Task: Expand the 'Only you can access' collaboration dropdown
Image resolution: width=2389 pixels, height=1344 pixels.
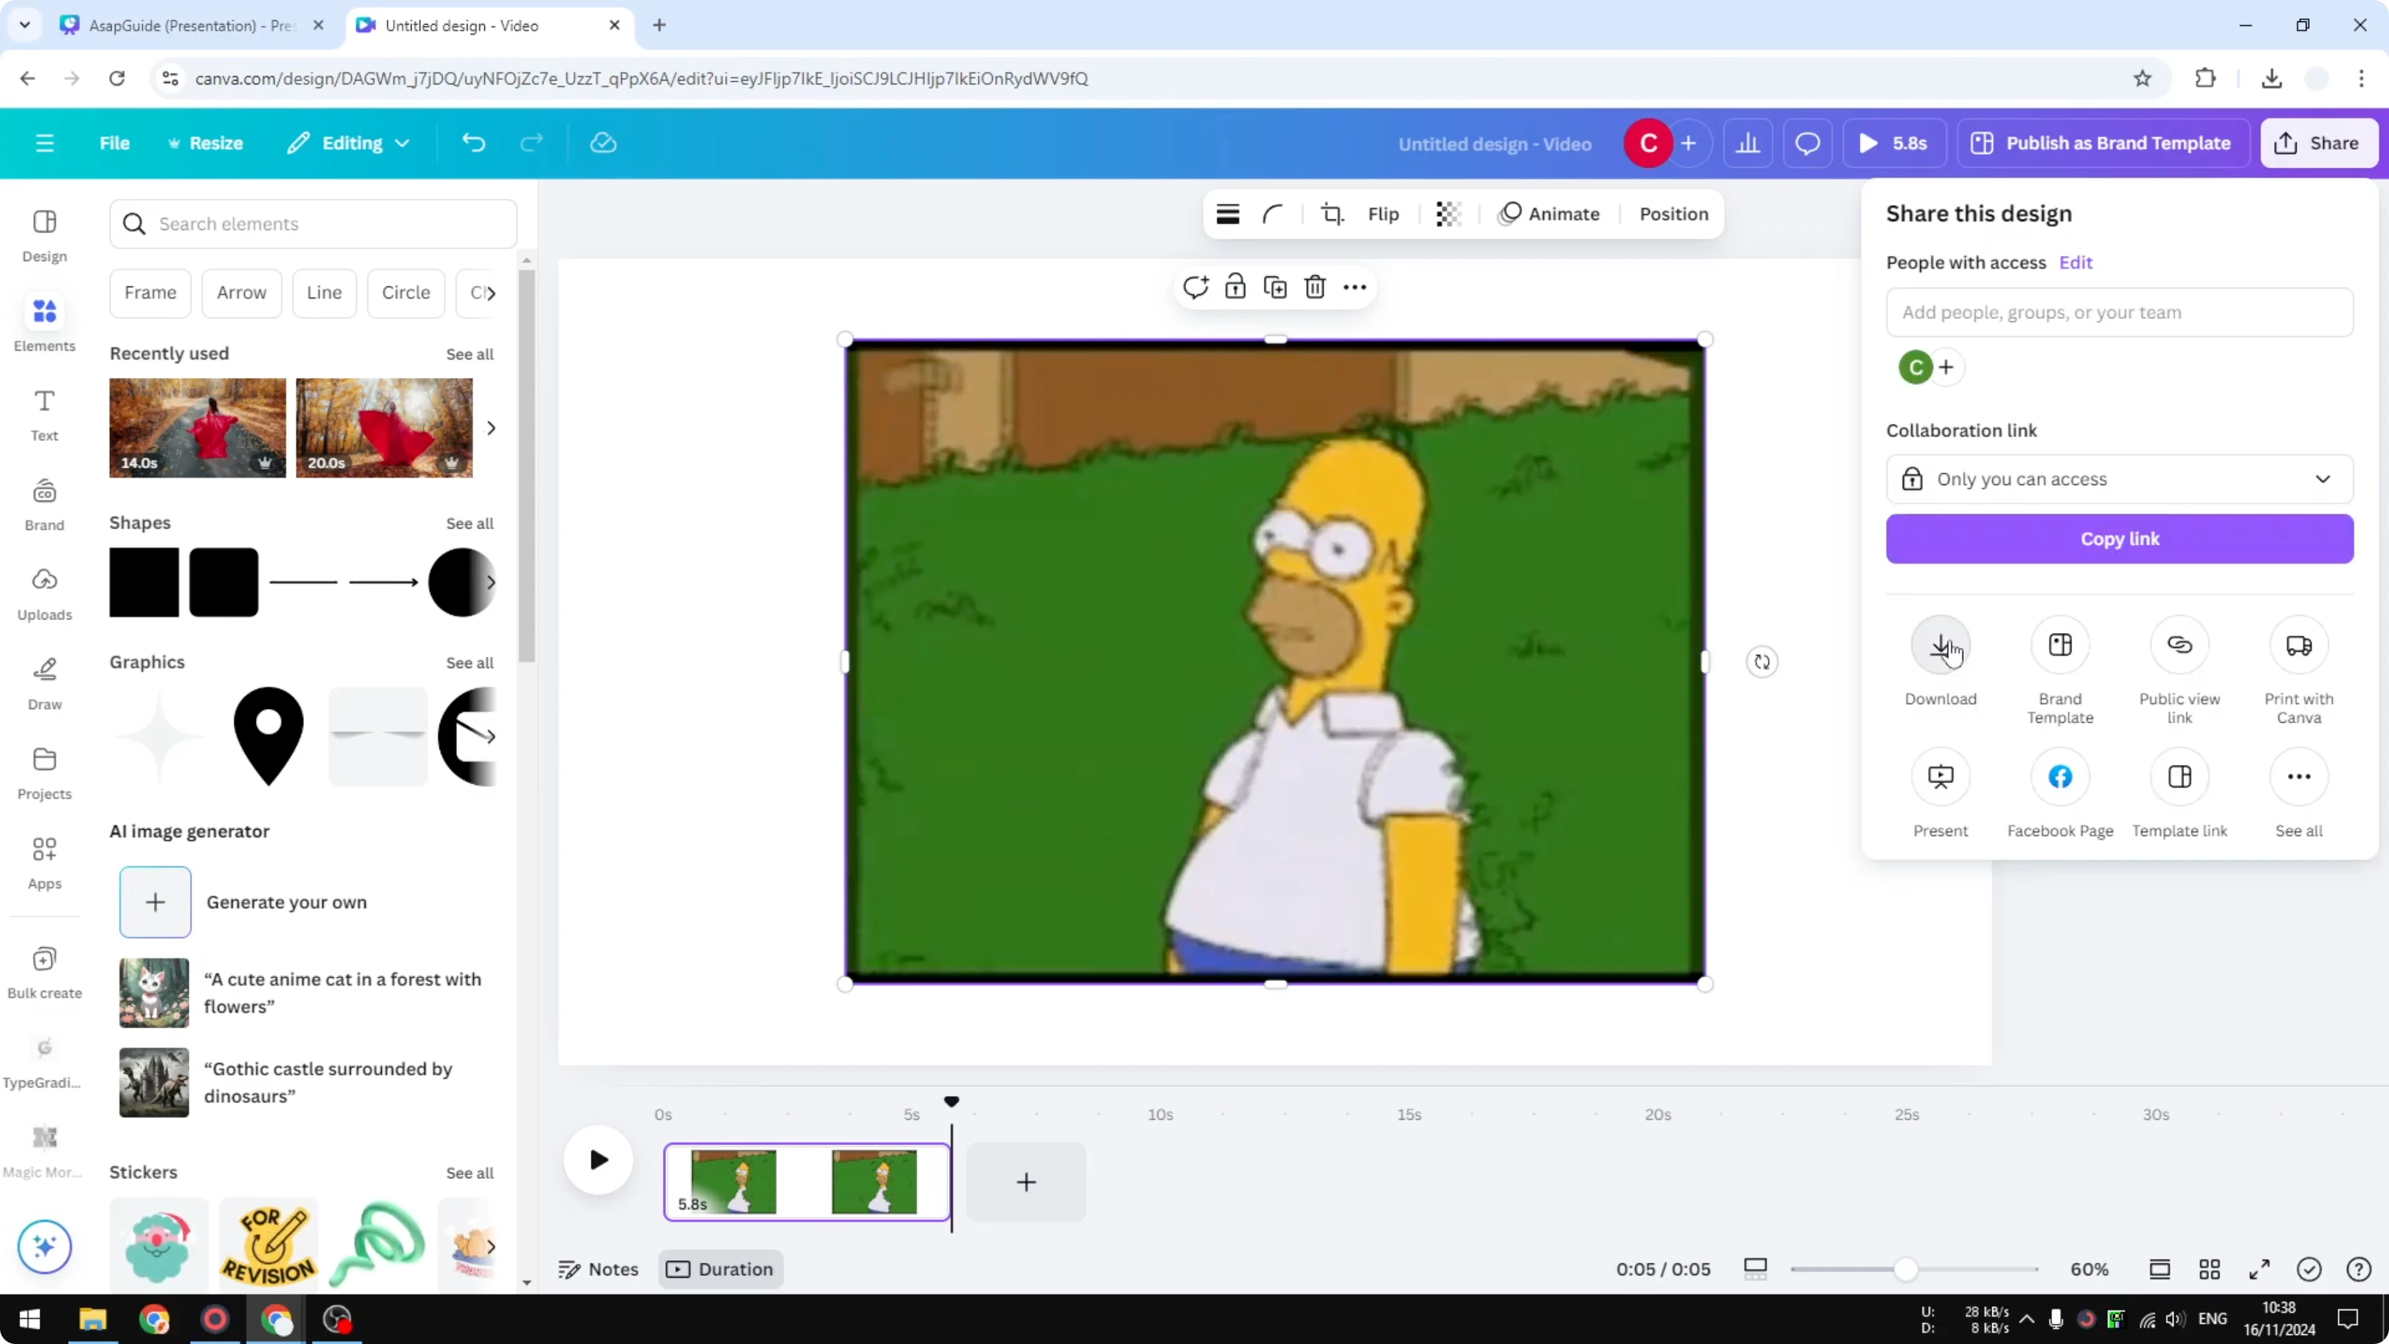Action: (x=2120, y=479)
